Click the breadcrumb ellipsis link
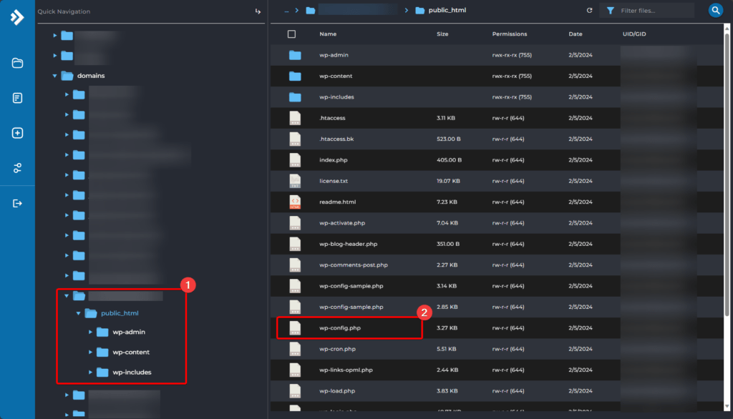The height and width of the screenshot is (419, 733). tap(286, 11)
